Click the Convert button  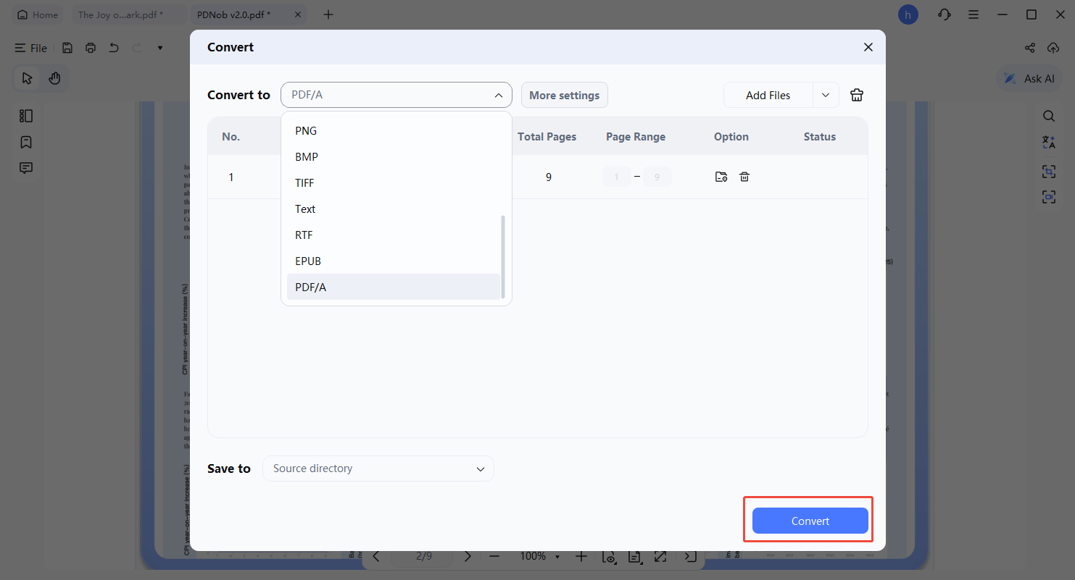point(810,521)
